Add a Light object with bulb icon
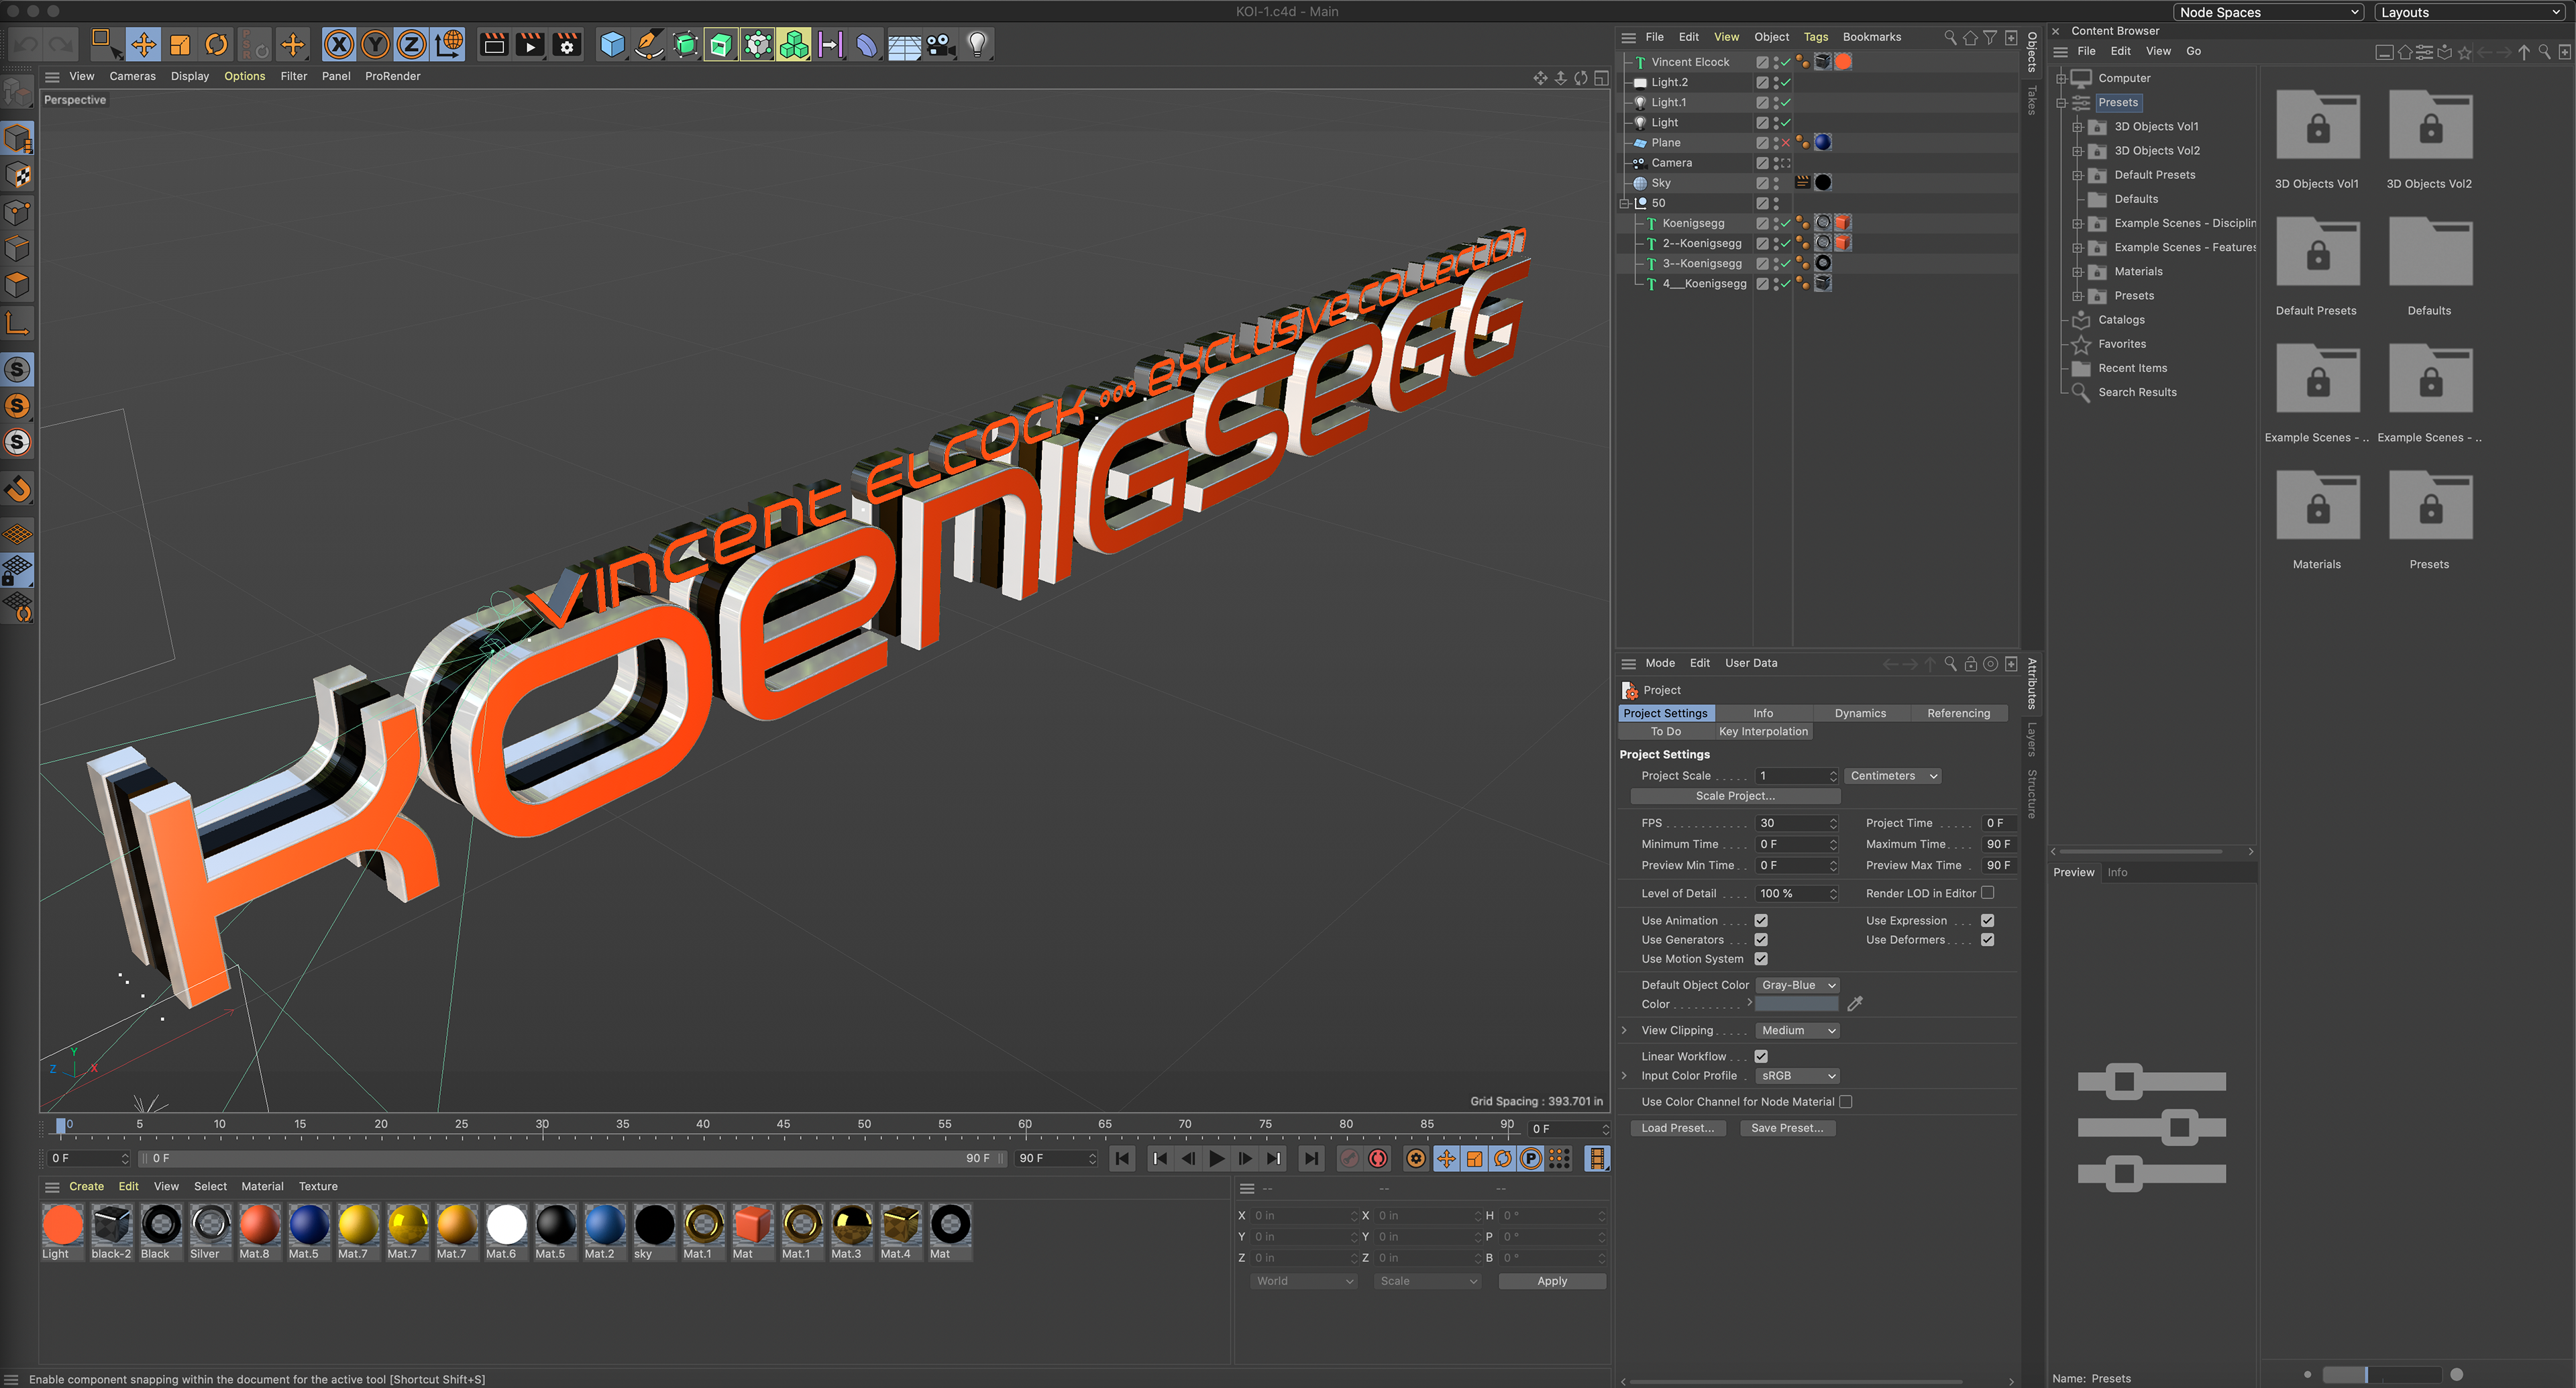This screenshot has width=2576, height=1388. click(977, 44)
